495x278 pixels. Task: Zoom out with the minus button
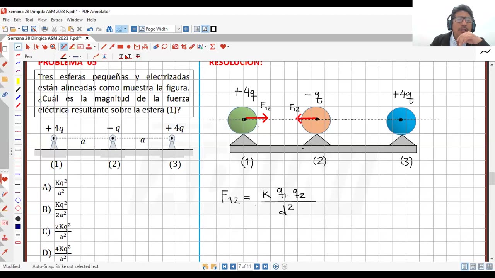134,29
